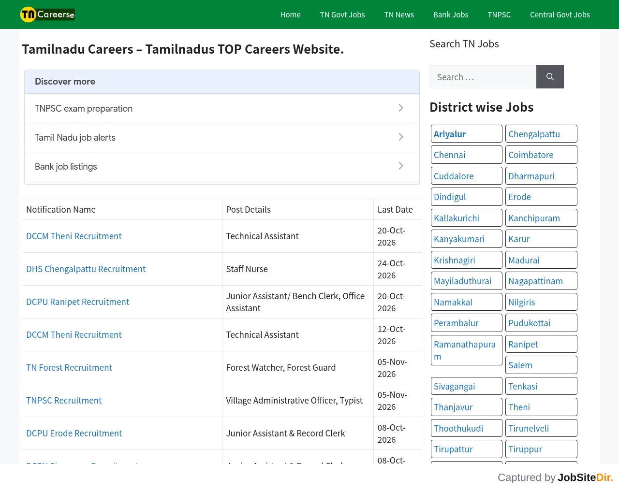
Task: Go to TN News menu
Action: (x=399, y=14)
